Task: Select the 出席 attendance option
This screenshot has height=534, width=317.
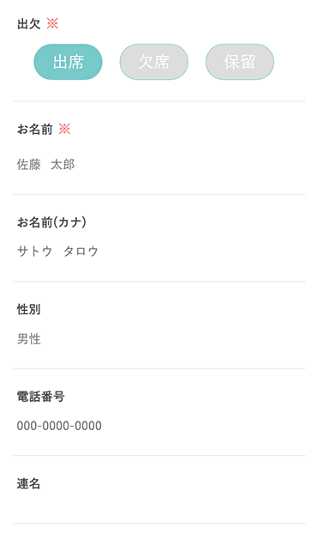Action: pos(68,62)
